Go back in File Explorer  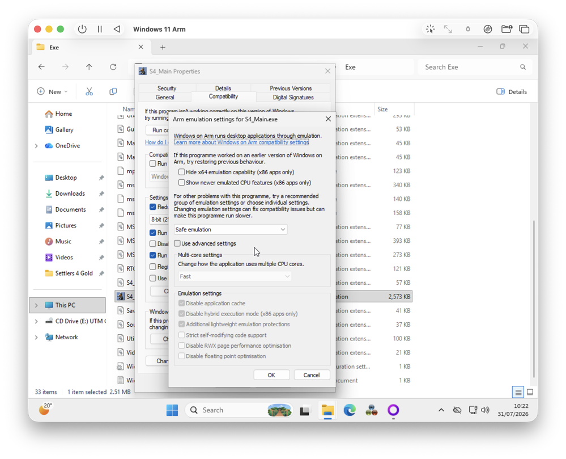pyautogui.click(x=41, y=67)
